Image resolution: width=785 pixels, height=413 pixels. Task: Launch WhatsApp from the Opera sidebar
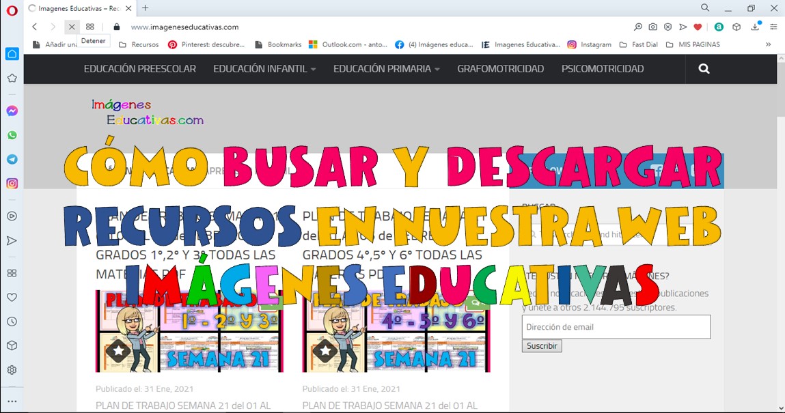coord(12,135)
